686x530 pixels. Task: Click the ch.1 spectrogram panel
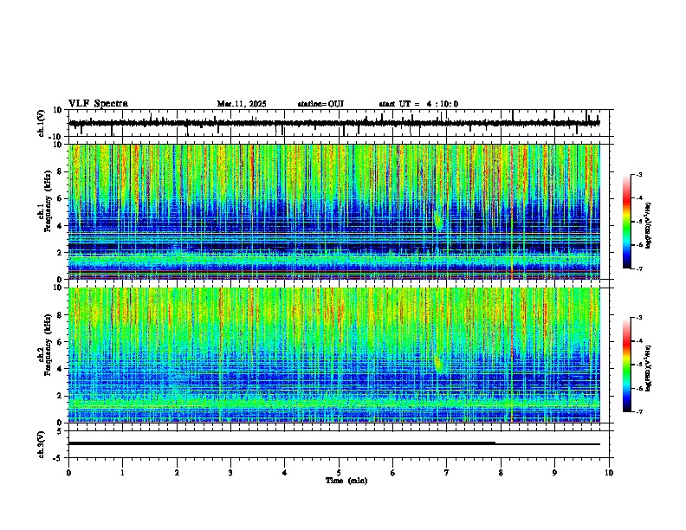click(334, 211)
